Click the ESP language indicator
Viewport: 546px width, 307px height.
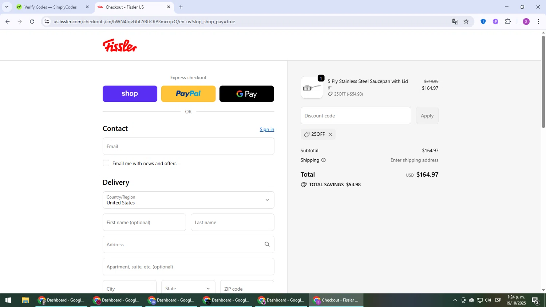498,300
